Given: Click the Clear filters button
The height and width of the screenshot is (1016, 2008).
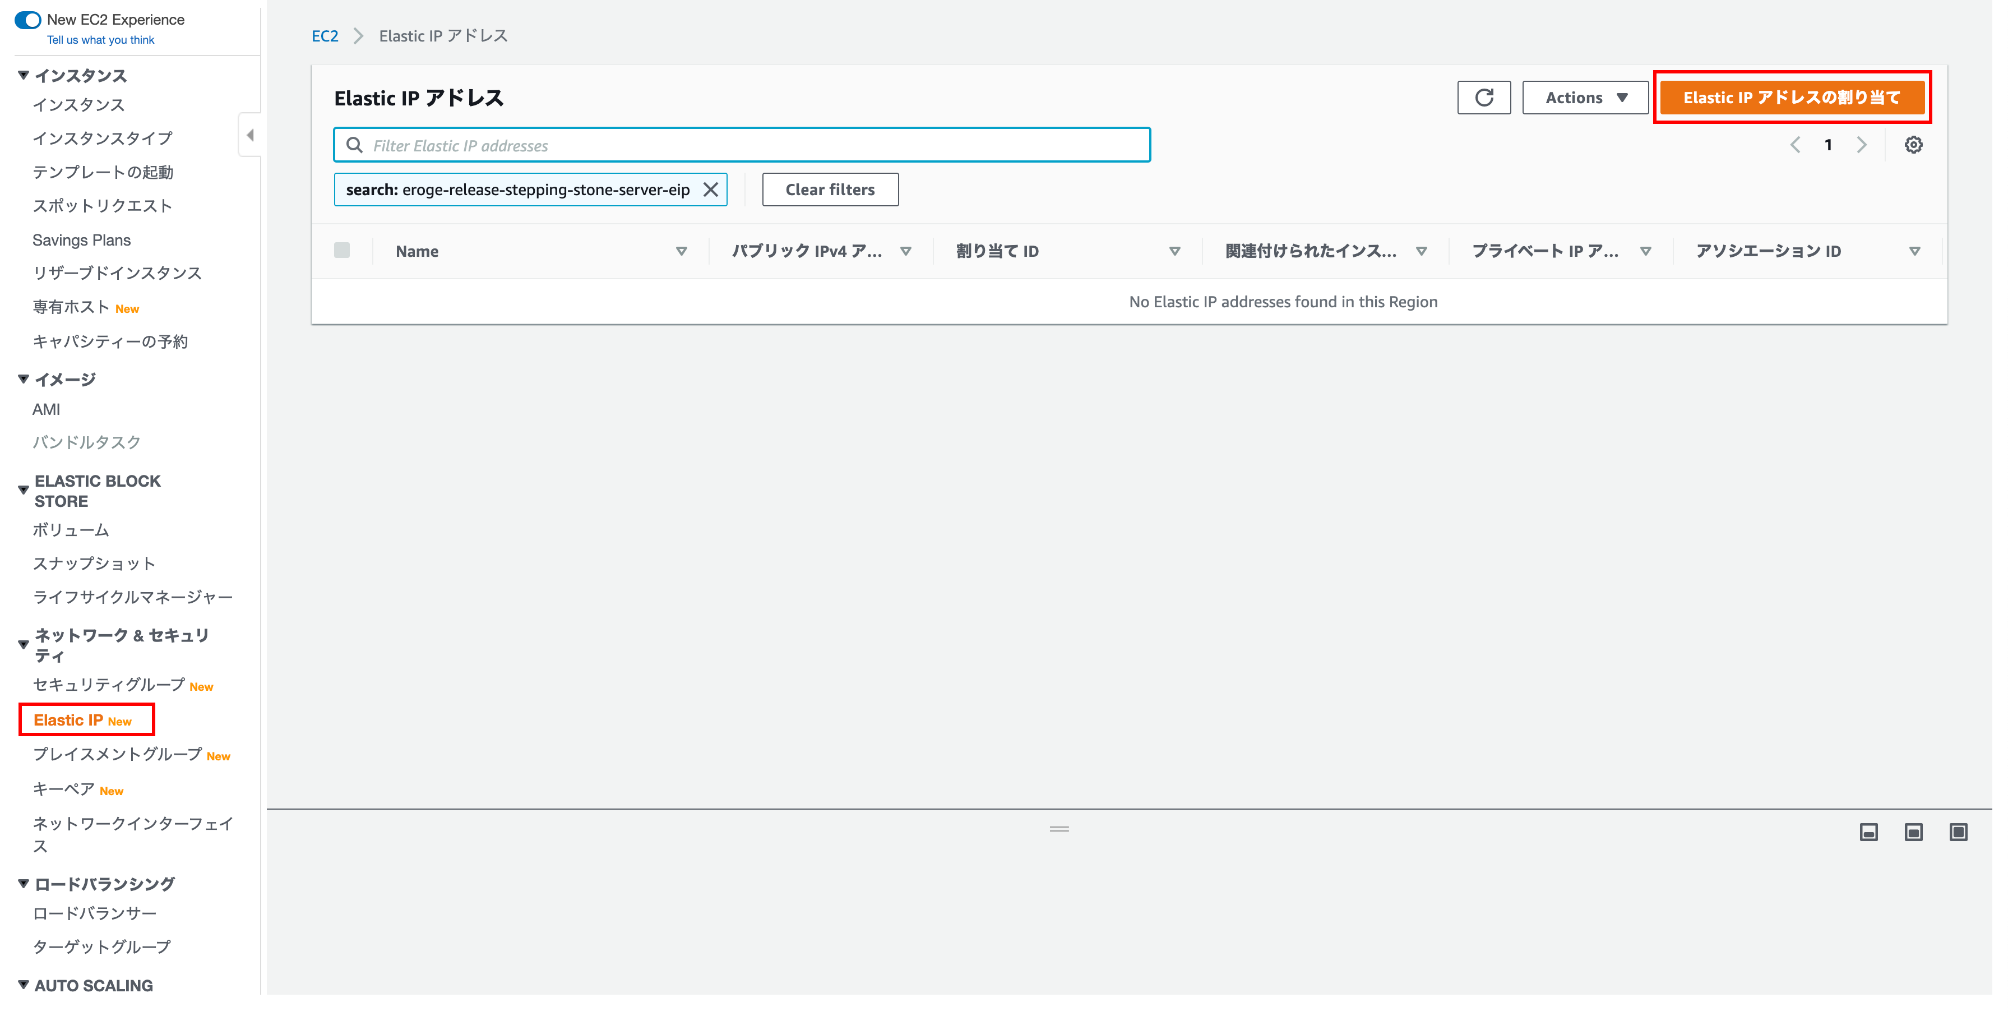Looking at the screenshot, I should (830, 190).
